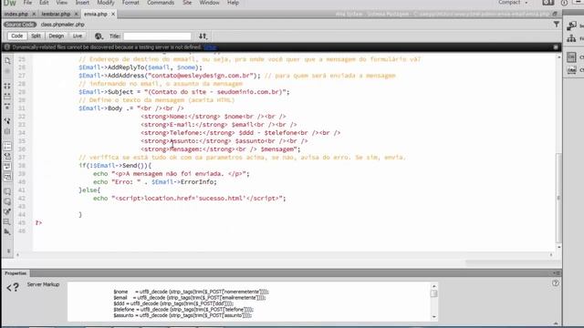Click the Setup link in notification bar
584x328 pixels.
[x=210, y=47]
